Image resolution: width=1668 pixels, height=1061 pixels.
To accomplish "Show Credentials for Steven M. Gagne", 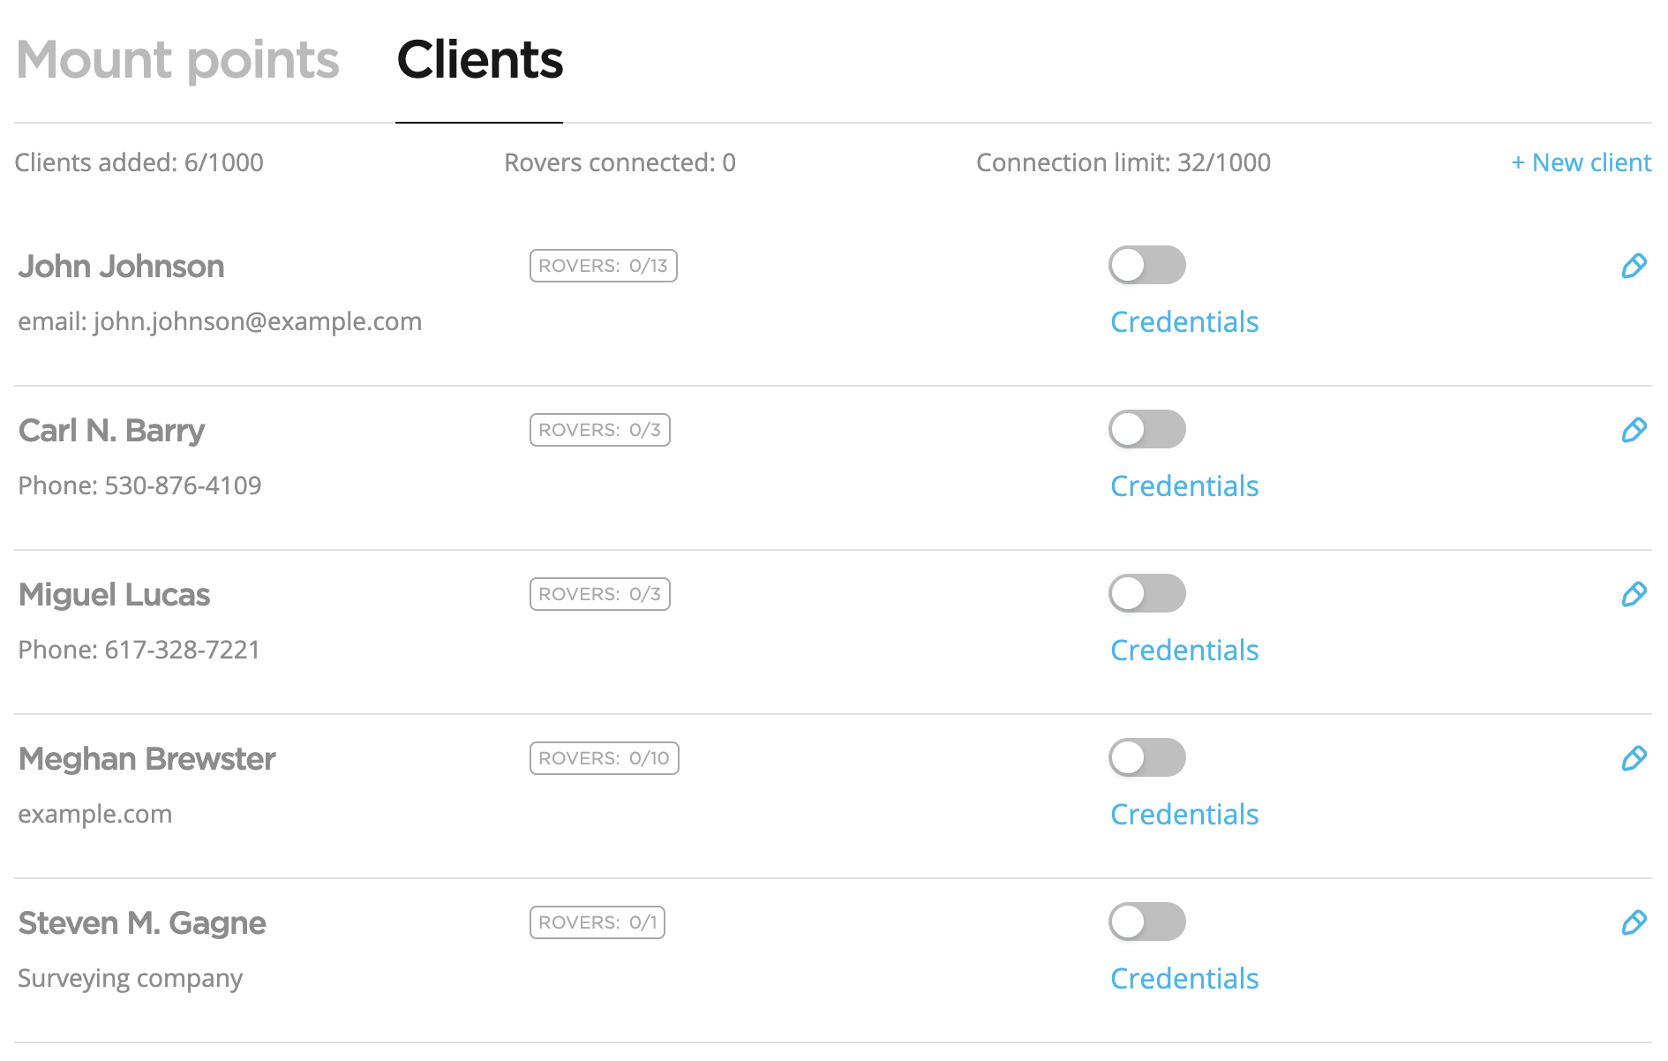I will coord(1183,979).
